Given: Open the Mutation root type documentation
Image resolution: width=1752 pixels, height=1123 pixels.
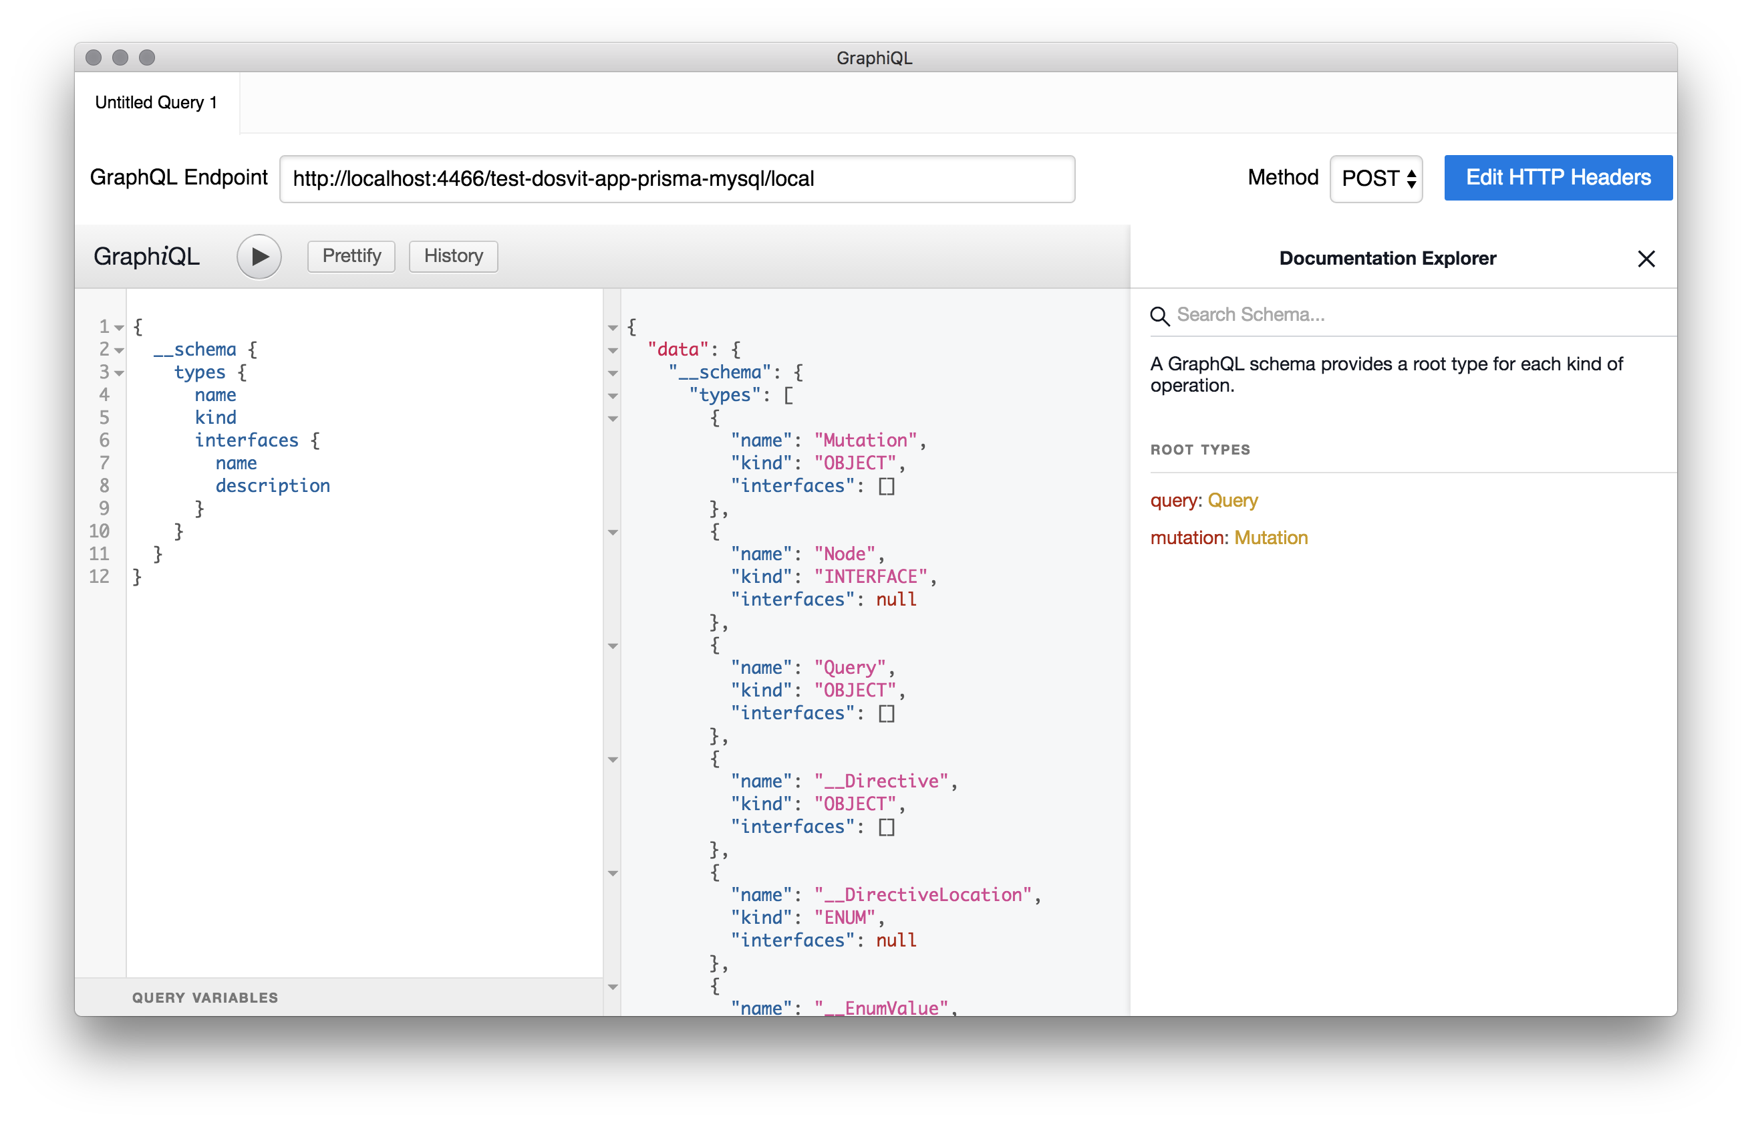Looking at the screenshot, I should [1270, 537].
